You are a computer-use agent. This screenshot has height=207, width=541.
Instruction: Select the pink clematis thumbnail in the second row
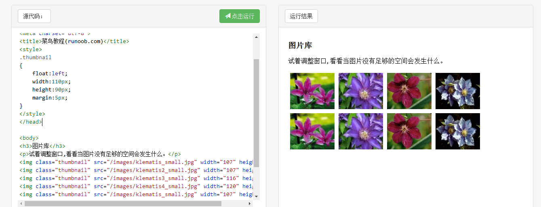pos(312,131)
